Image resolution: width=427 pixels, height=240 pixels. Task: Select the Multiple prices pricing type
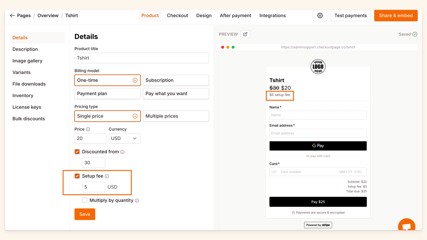(x=176, y=116)
